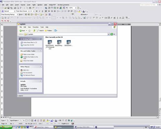Click the Save icon in Word toolbar
Viewport: 161px width, 129px height.
tap(8, 8)
